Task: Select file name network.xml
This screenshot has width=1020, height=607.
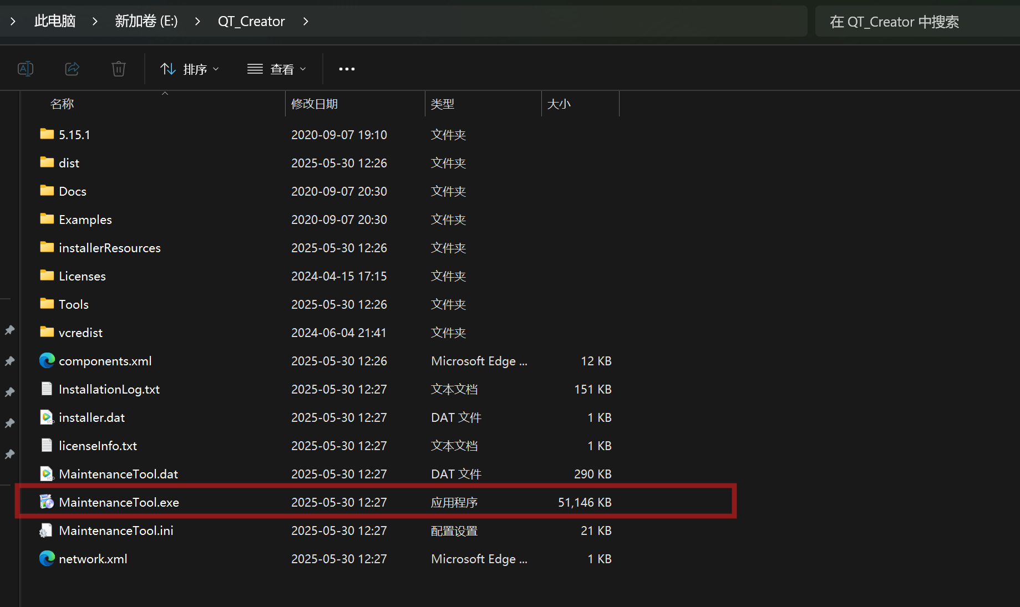Action: tap(93, 559)
